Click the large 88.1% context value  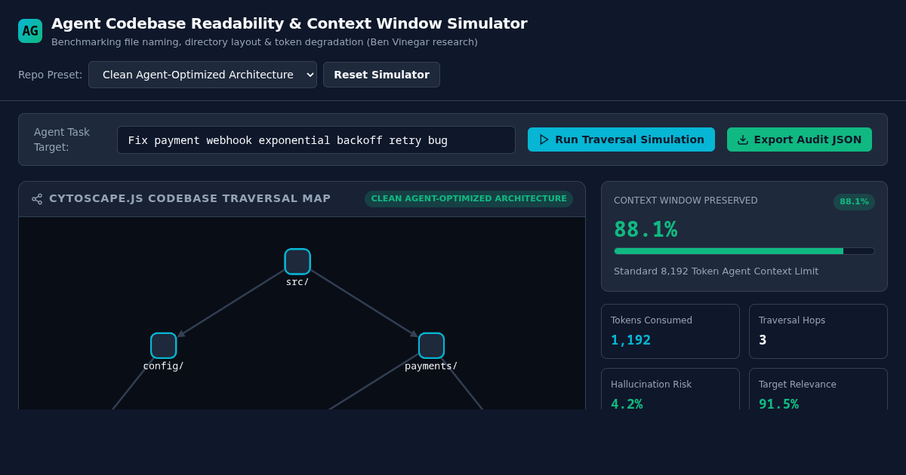tap(646, 229)
